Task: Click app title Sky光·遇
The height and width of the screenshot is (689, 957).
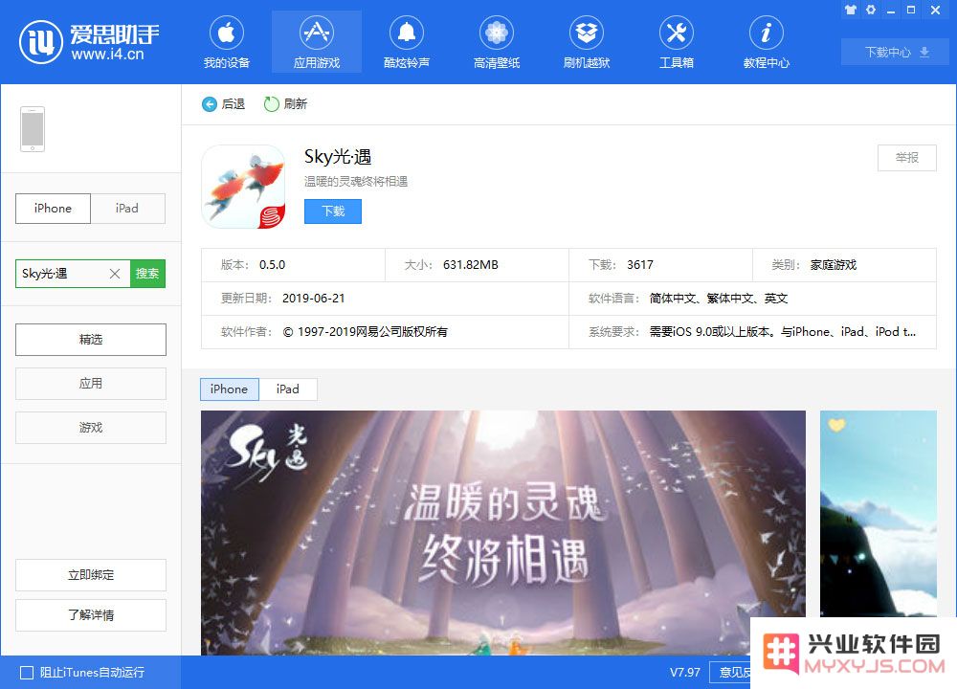Action: click(x=338, y=157)
